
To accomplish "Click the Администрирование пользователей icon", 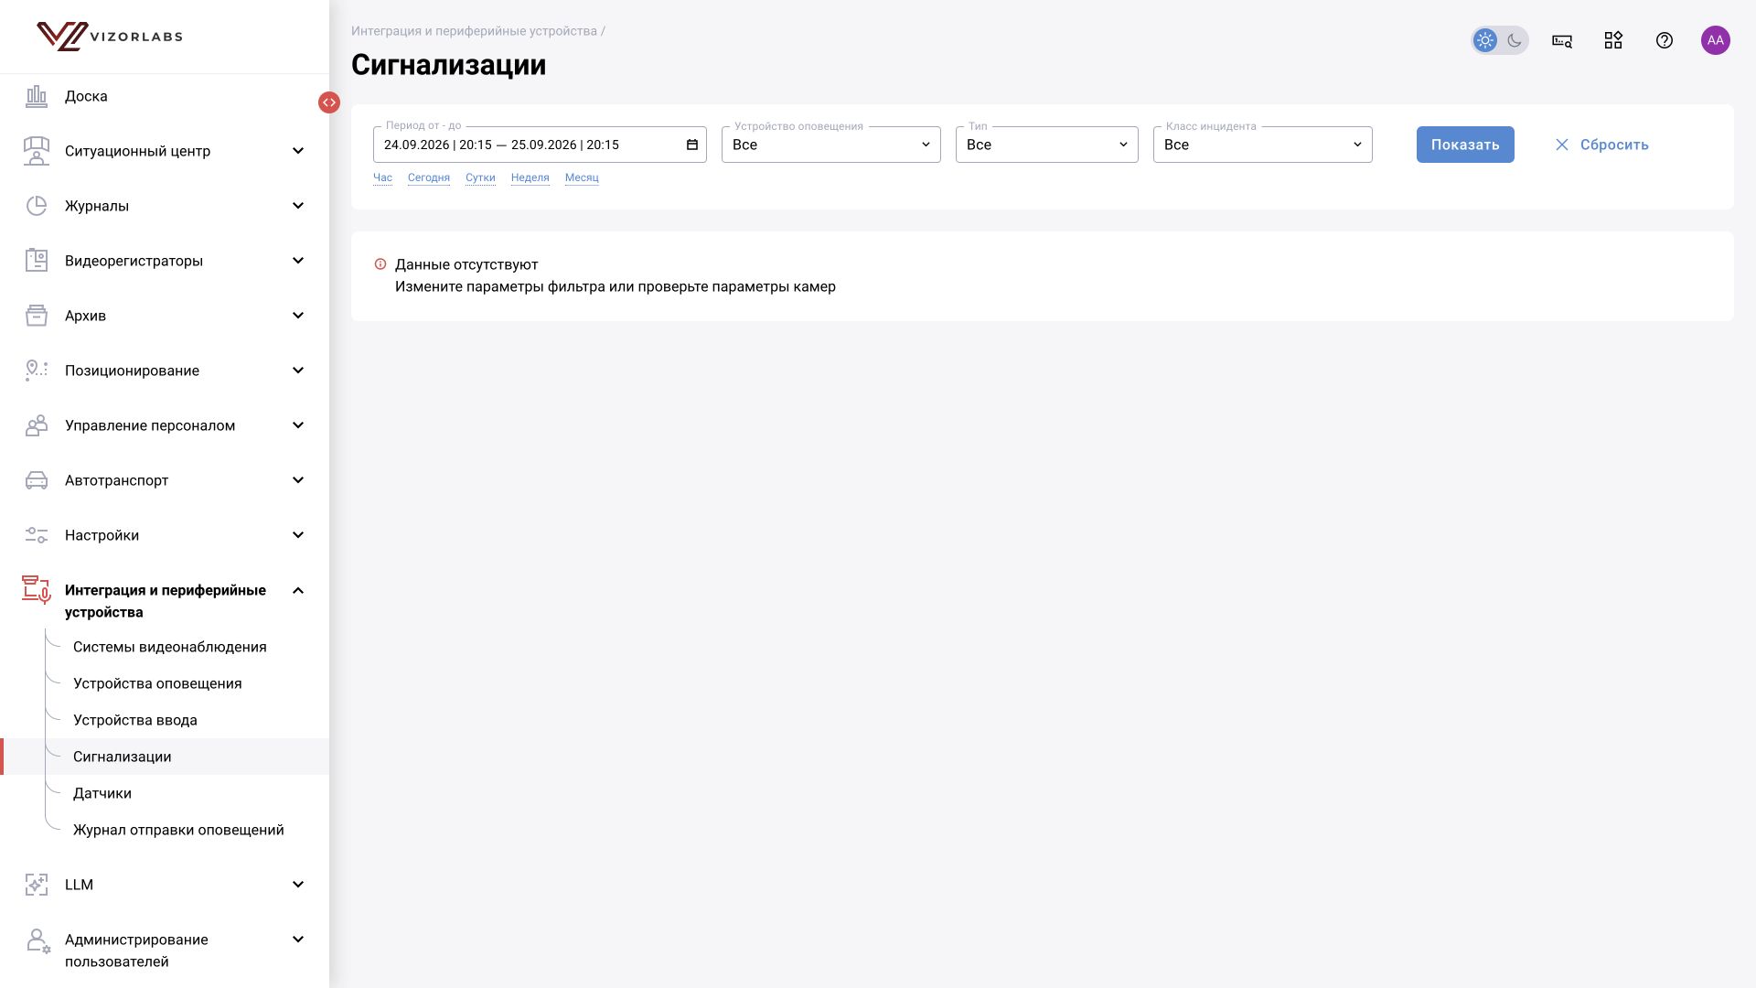I will (x=37, y=941).
